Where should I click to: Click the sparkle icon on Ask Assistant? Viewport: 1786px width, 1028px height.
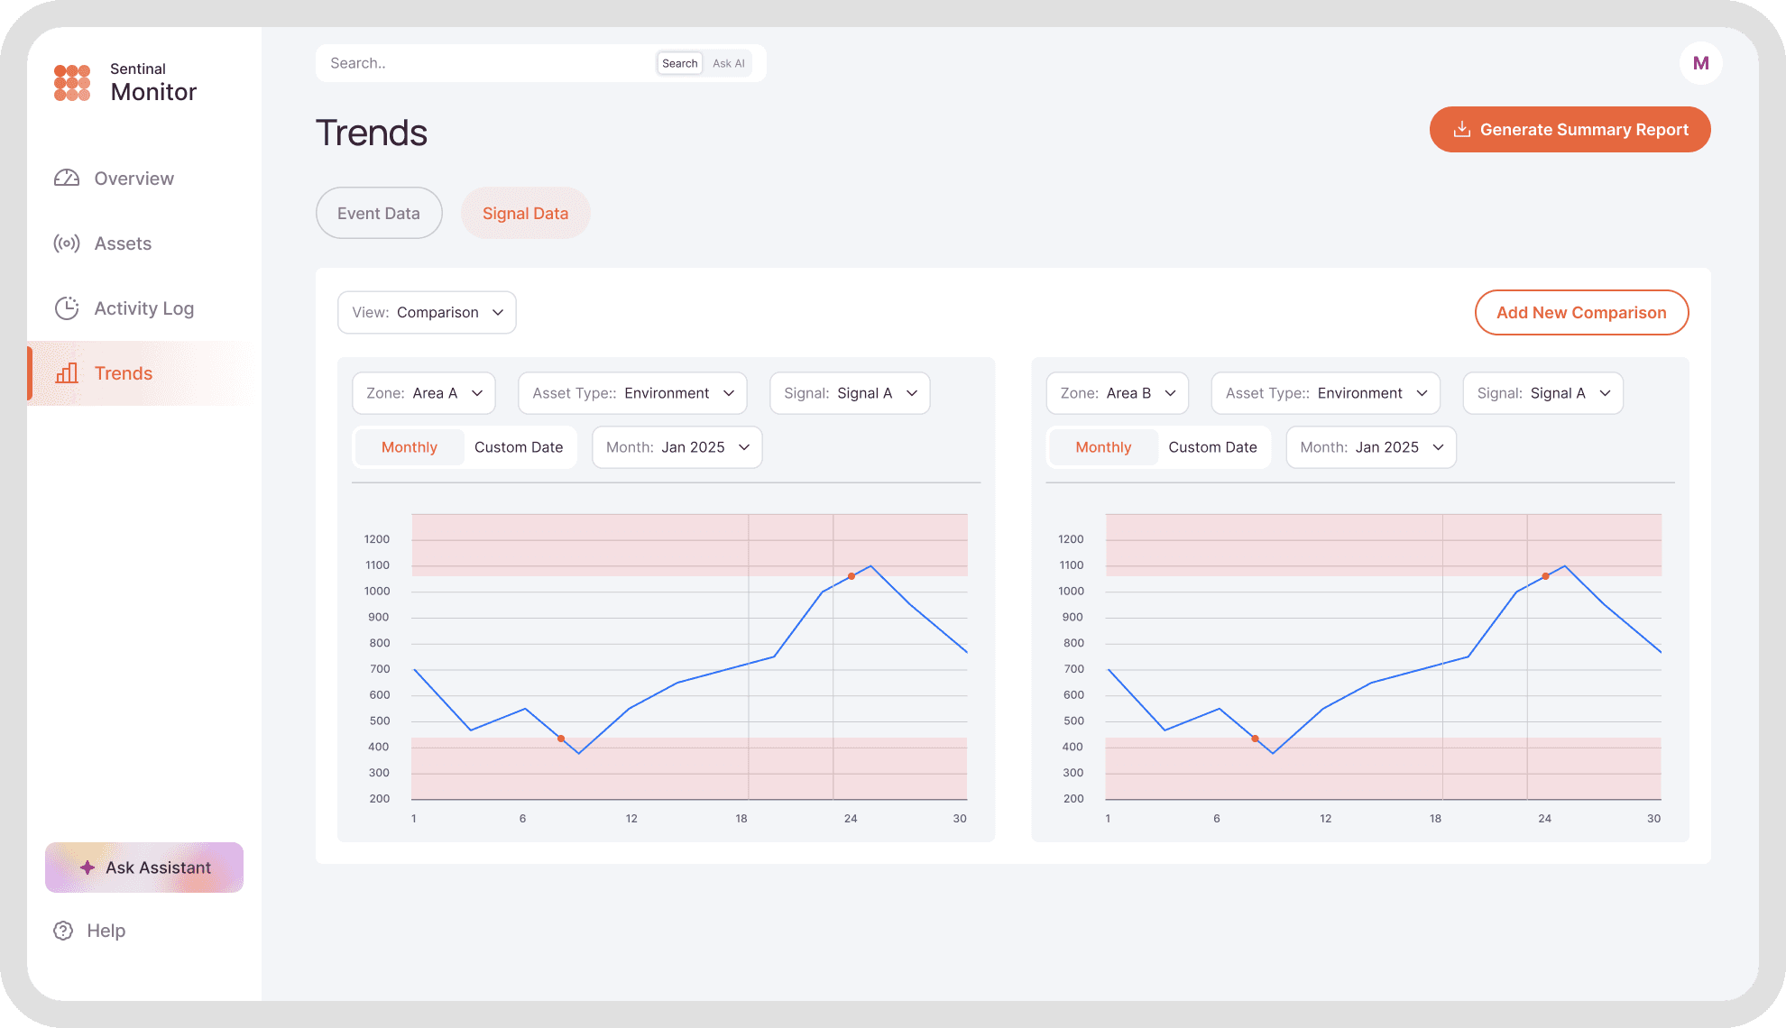pyautogui.click(x=87, y=867)
